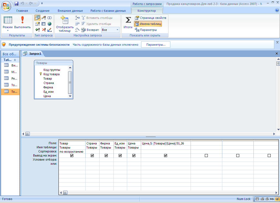Select the Select query type icon
280x203 pixels.
pyautogui.click(x=37, y=18)
